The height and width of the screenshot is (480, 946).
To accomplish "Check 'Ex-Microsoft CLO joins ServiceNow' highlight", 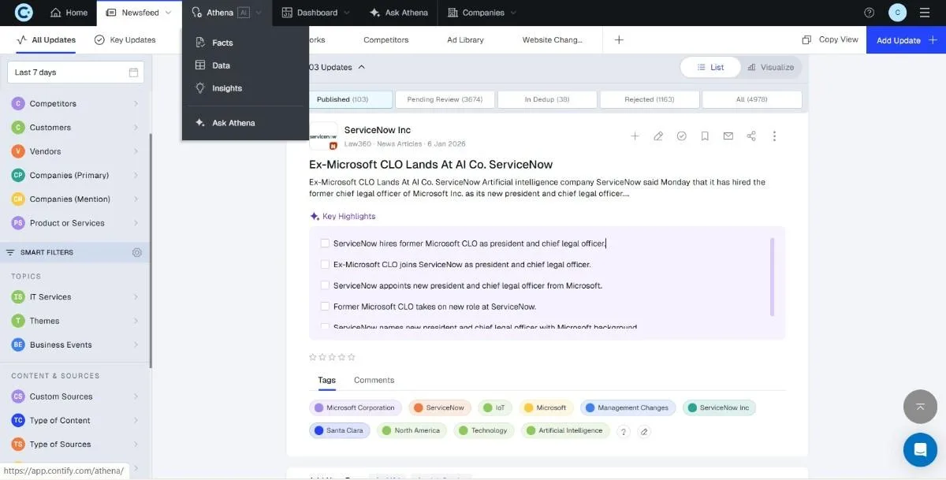I will pyautogui.click(x=325, y=265).
